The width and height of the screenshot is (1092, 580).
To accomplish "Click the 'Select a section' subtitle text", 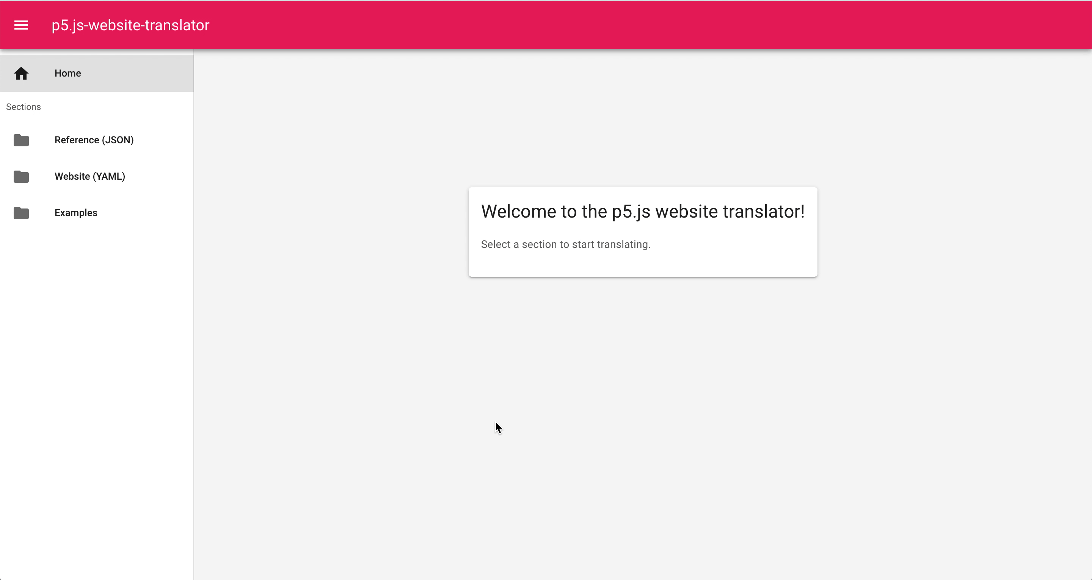I will [x=565, y=244].
